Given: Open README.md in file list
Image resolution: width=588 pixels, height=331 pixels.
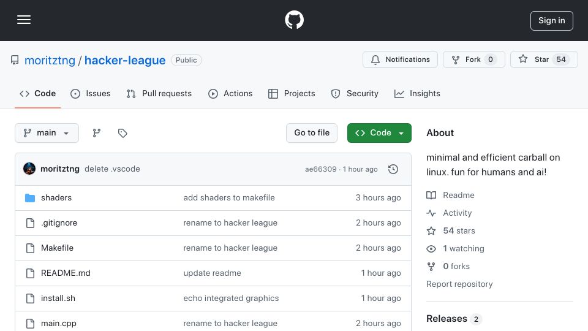Looking at the screenshot, I should [x=66, y=273].
